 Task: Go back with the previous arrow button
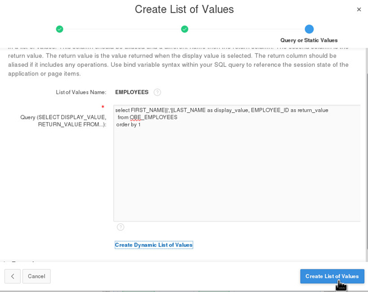(x=12, y=276)
